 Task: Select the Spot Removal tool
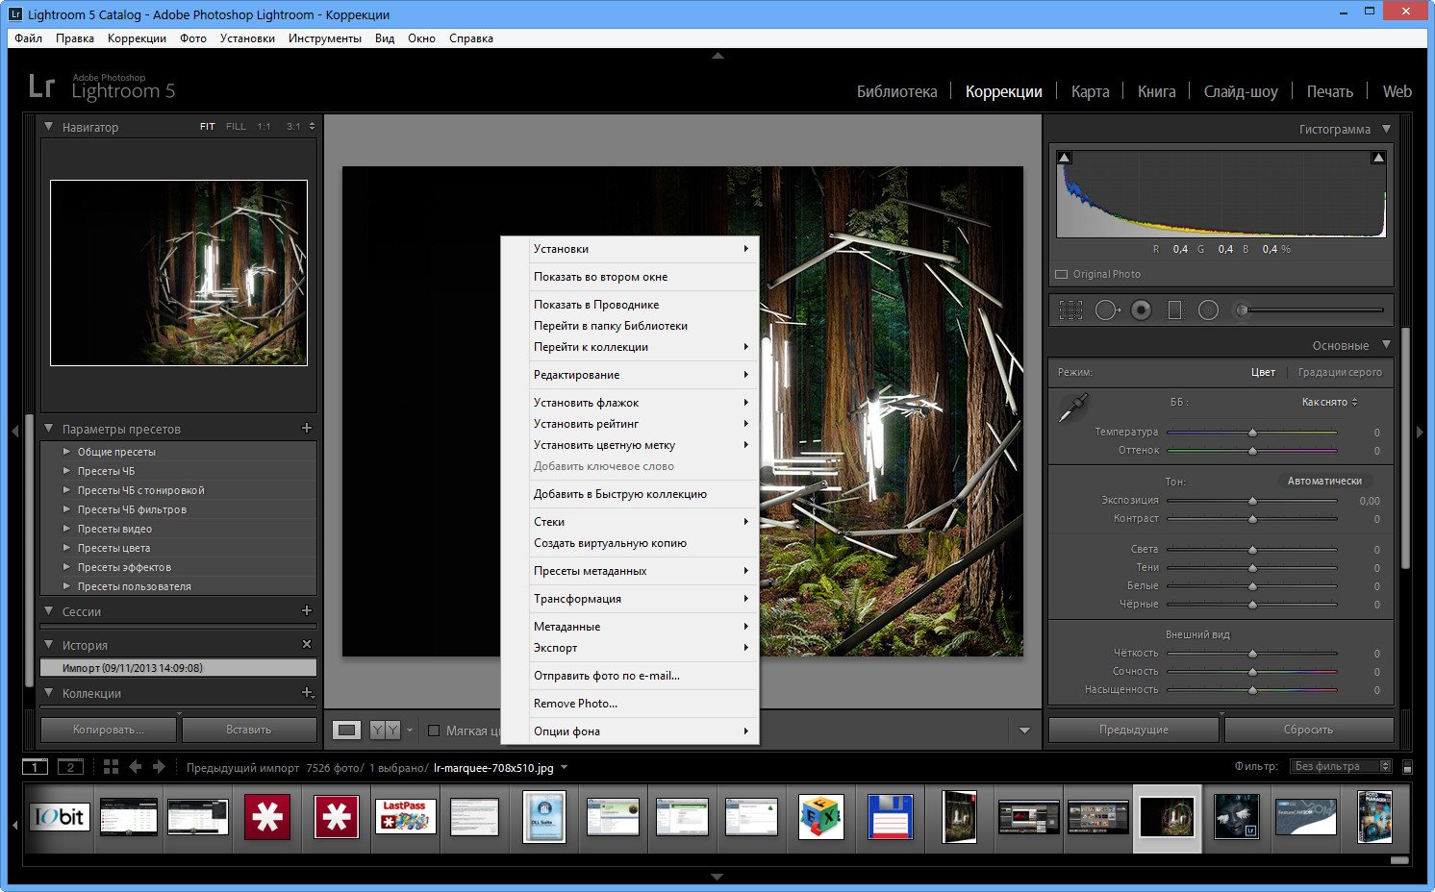1107,310
